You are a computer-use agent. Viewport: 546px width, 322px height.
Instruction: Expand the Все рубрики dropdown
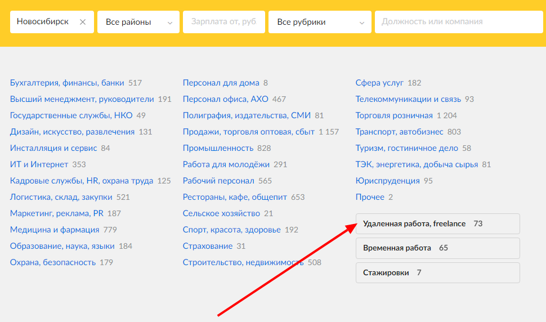320,22
